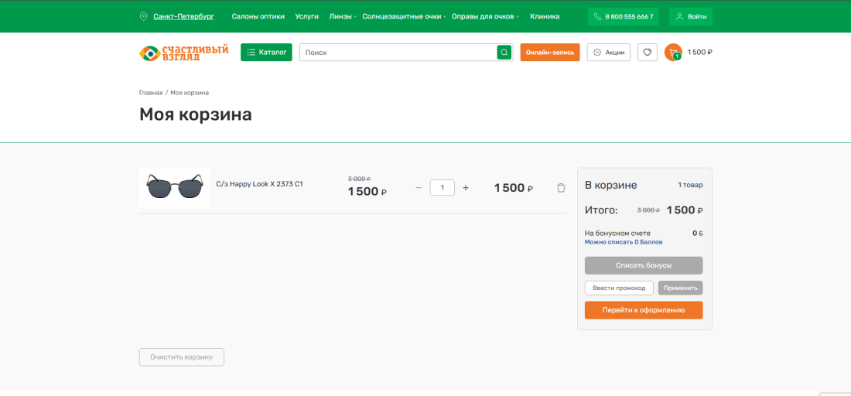Click Применить promo code button
The image size is (851, 396).
pyautogui.click(x=681, y=288)
